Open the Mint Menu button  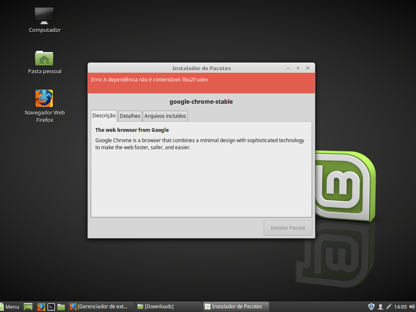pos(9,307)
